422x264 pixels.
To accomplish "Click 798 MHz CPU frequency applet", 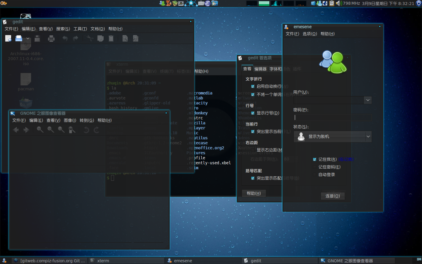I will [351, 3].
